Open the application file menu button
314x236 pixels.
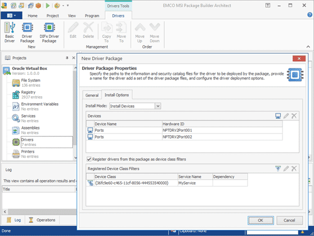coord(11,15)
